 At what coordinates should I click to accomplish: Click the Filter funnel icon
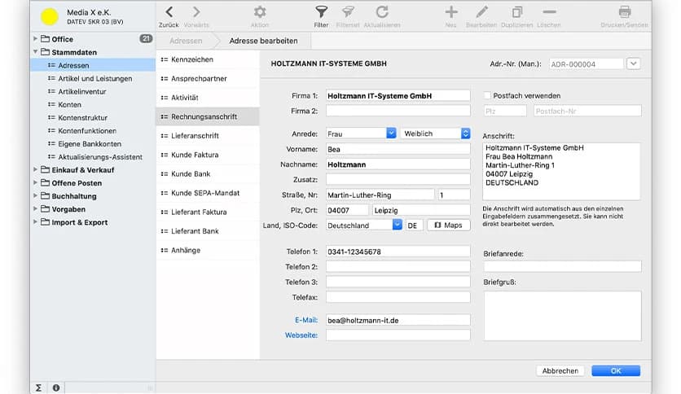[x=321, y=11]
